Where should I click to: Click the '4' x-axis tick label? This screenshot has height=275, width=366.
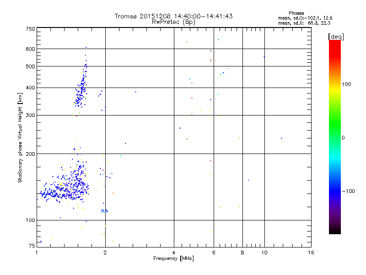point(174,253)
